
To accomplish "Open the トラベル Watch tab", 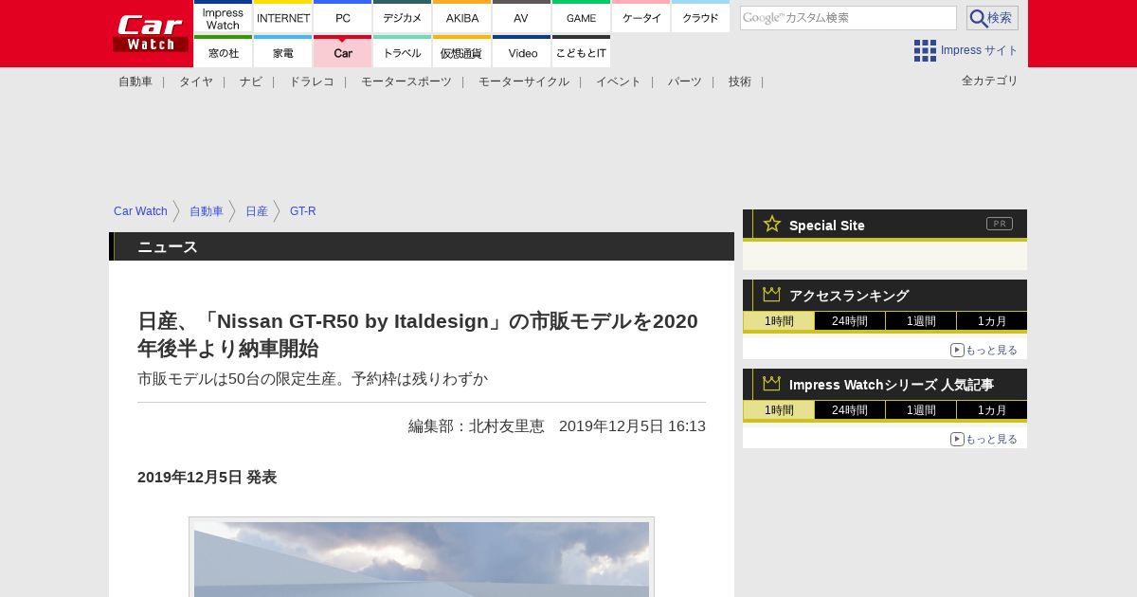I will tap(403, 51).
